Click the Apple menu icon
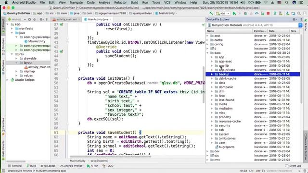The width and height of the screenshot is (308, 173). pyautogui.click(x=6, y=2)
